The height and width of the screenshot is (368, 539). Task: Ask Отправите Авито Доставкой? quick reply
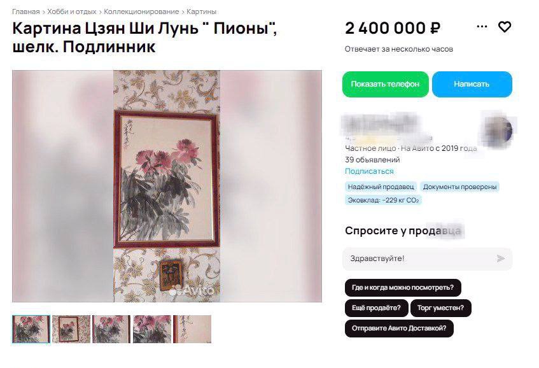(399, 329)
